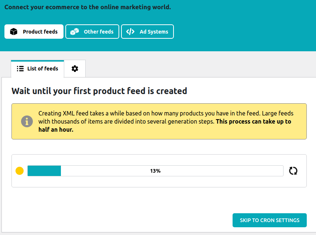Go to Ad Systems section
This screenshot has height=235, width=316.
click(x=148, y=32)
